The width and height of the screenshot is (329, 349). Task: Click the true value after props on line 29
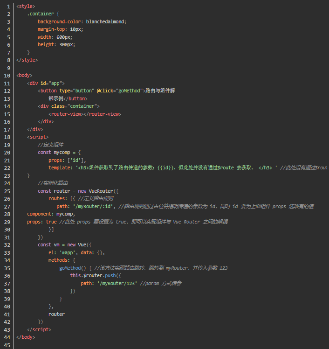pyautogui.click(x=51, y=222)
